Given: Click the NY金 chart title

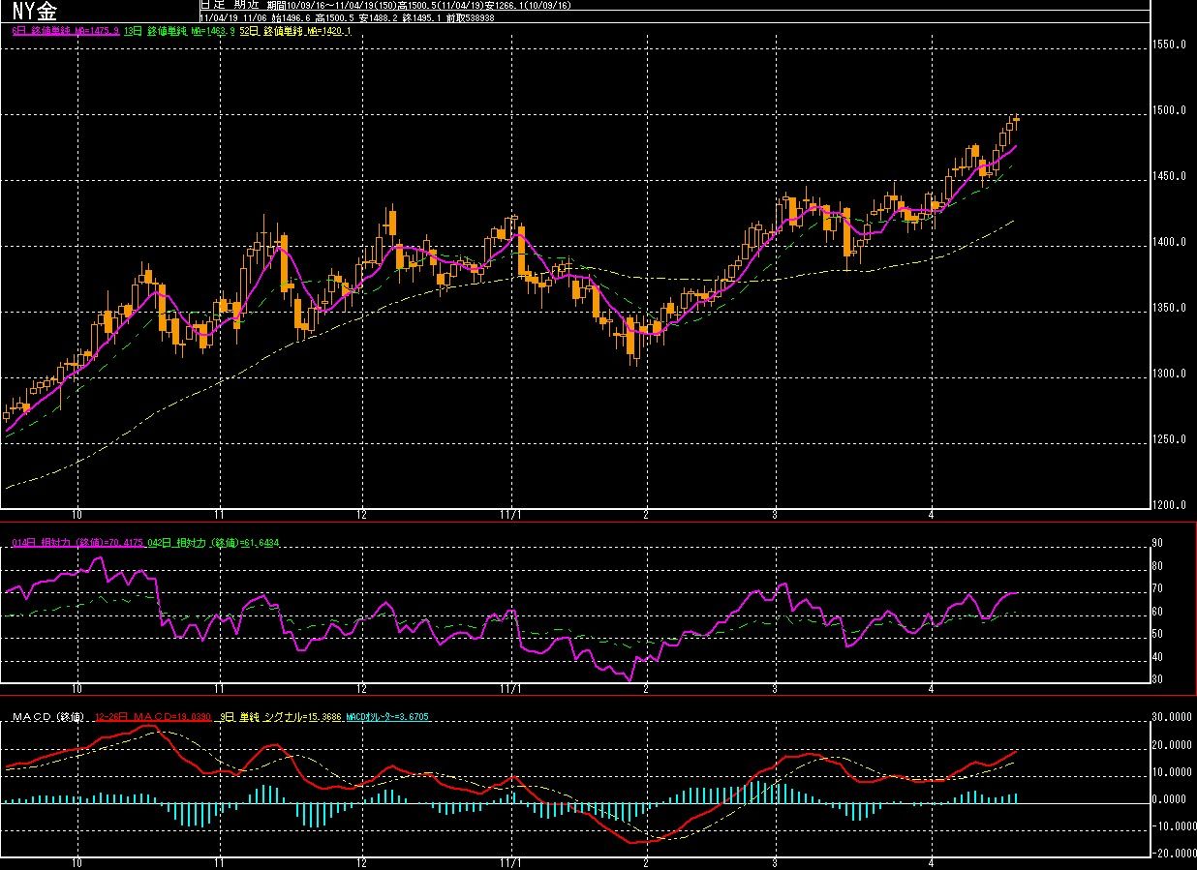Looking at the screenshot, I should [x=33, y=11].
